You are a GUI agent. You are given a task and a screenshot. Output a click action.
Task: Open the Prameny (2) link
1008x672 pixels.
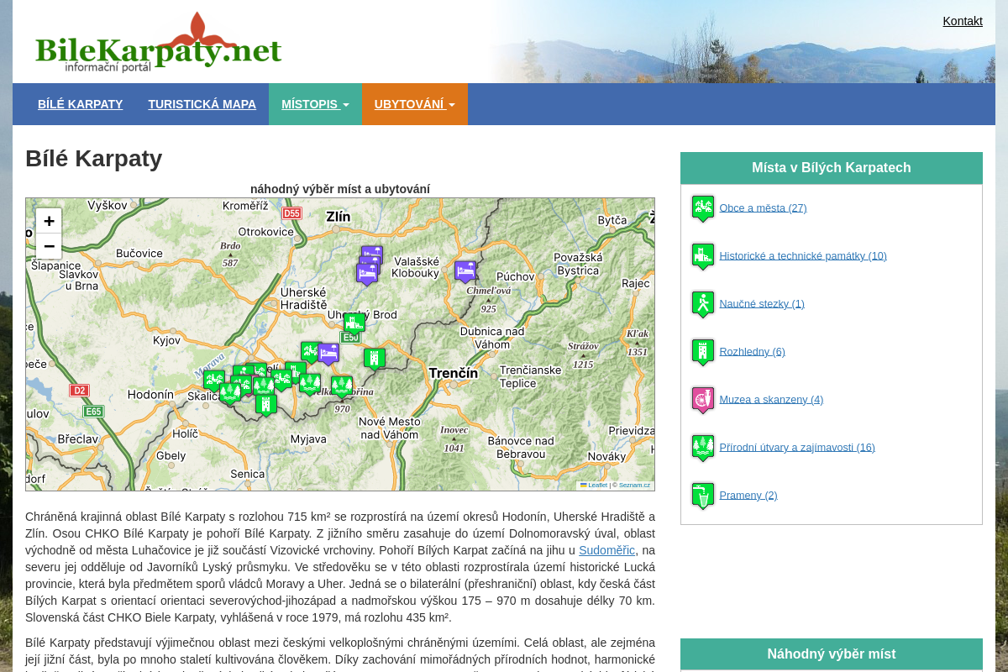748,495
